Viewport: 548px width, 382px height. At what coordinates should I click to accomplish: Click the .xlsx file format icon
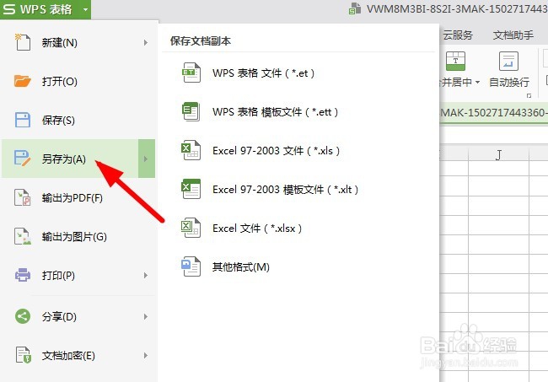pos(191,228)
